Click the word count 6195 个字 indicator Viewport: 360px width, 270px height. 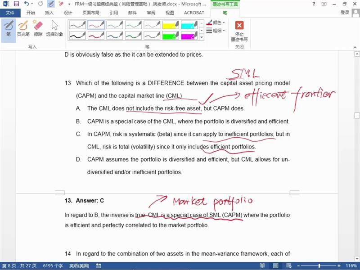[53, 266]
